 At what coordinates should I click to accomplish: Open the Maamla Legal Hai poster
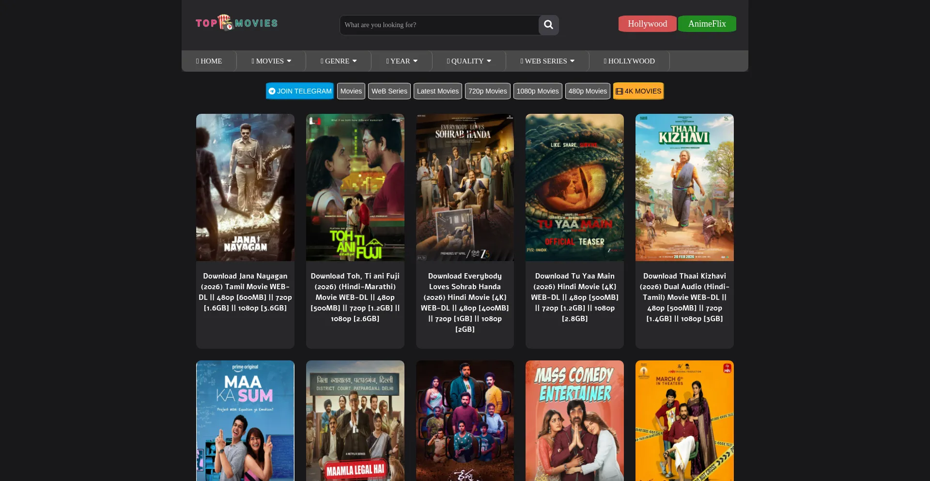tap(355, 420)
